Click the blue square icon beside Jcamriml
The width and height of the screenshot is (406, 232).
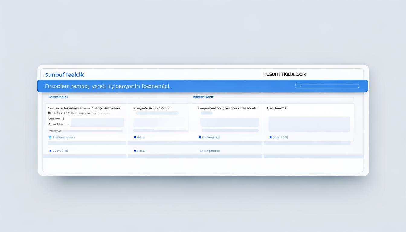[50, 150]
